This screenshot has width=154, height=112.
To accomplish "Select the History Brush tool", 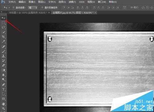I will click(x=3, y=61).
